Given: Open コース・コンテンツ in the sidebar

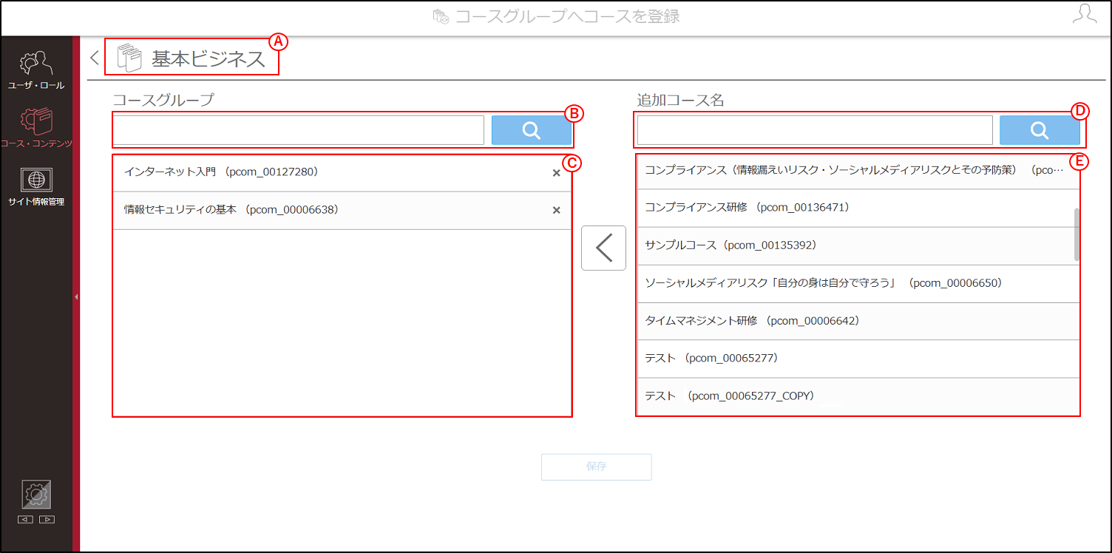Looking at the screenshot, I should (36, 128).
